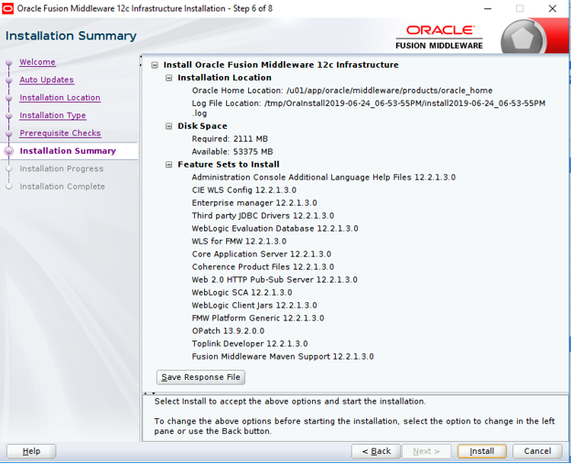Collapse the Disk Space section
This screenshot has height=464, width=571.
click(x=169, y=126)
